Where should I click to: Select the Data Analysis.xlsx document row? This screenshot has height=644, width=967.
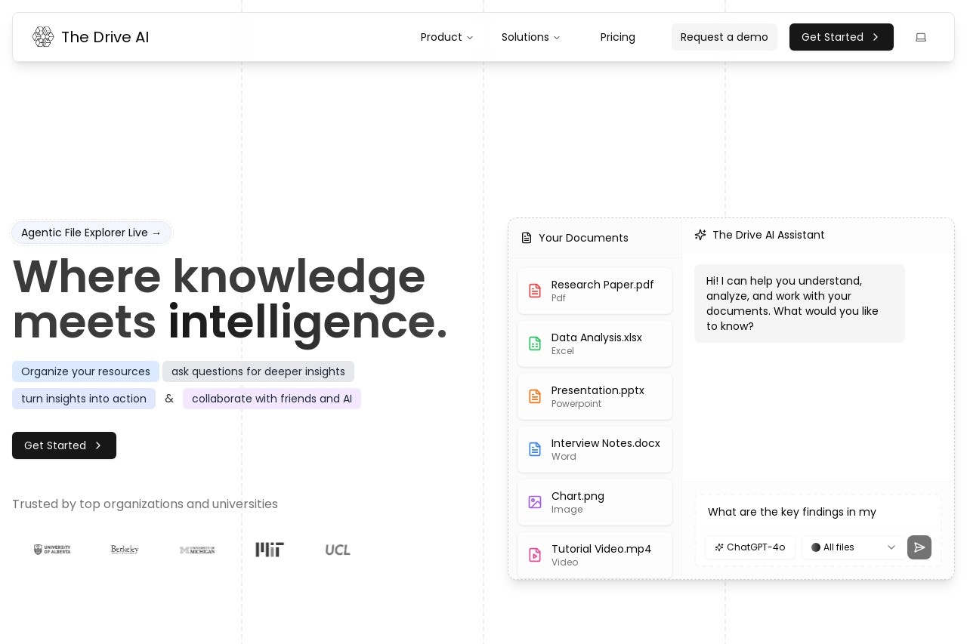click(595, 344)
